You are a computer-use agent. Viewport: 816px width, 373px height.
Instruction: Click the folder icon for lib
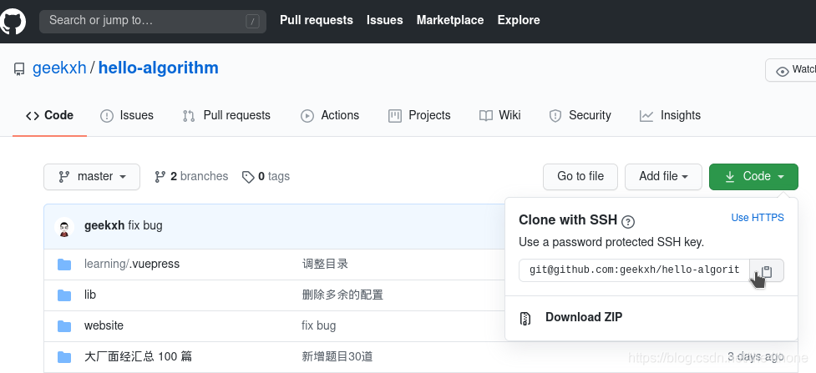(64, 295)
